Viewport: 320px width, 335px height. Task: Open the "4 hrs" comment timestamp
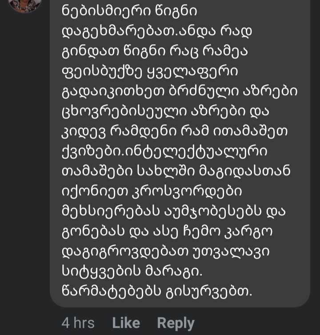(x=78, y=323)
